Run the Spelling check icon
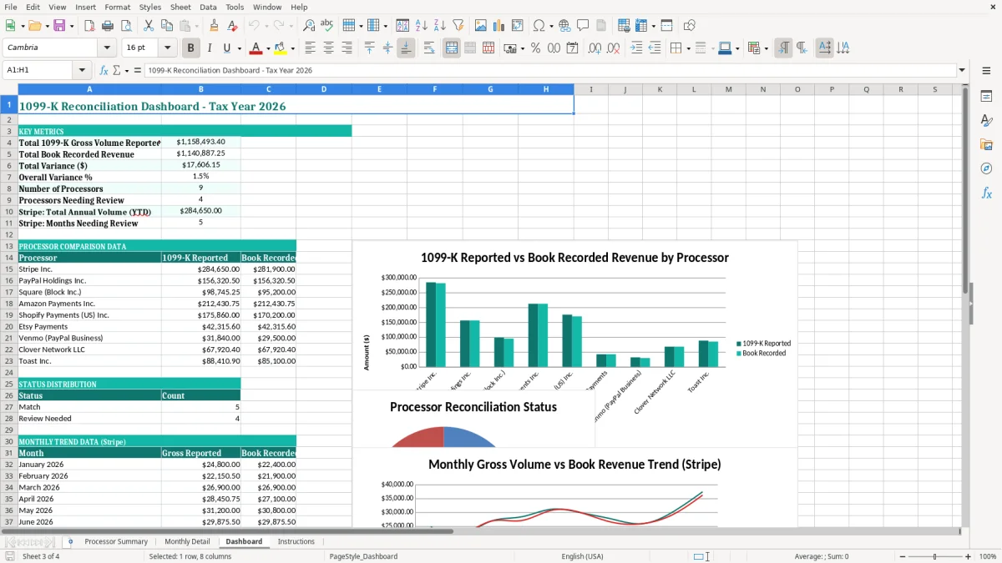1002x563 pixels. pyautogui.click(x=326, y=26)
